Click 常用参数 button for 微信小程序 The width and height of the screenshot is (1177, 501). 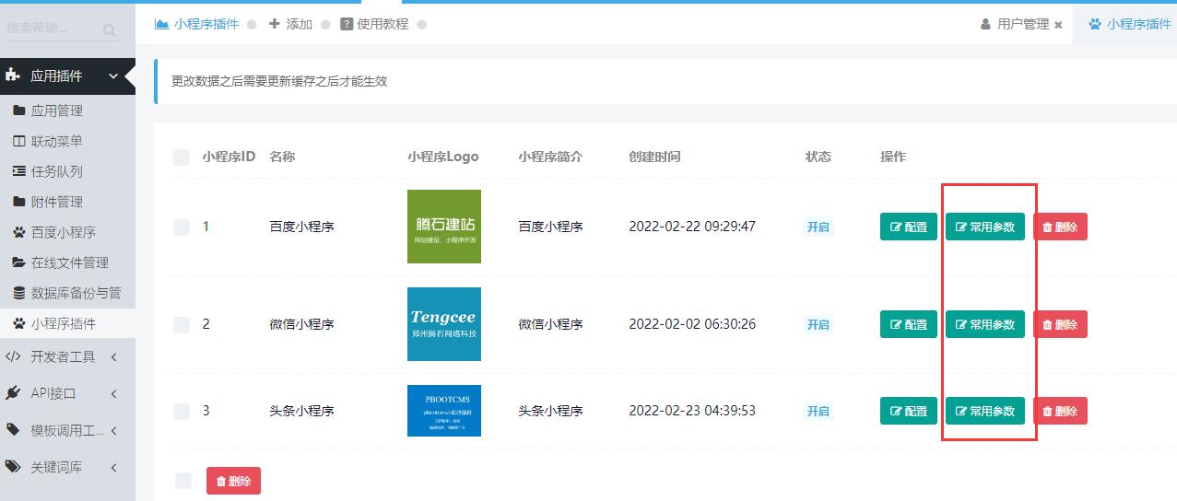tap(985, 324)
